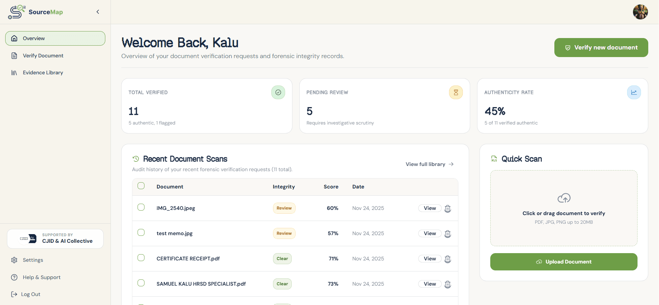Viewport: 659px width, 305px height.
Task: Go to the Overview page
Action: 55,38
